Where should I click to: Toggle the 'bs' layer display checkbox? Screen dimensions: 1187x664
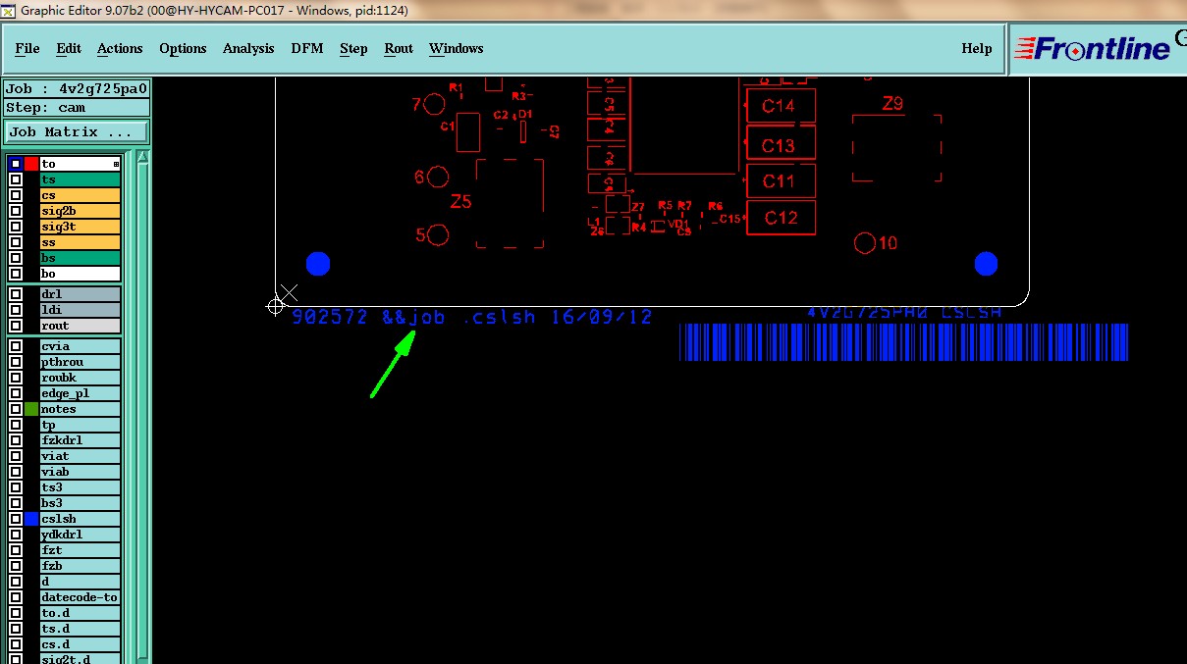click(16, 258)
